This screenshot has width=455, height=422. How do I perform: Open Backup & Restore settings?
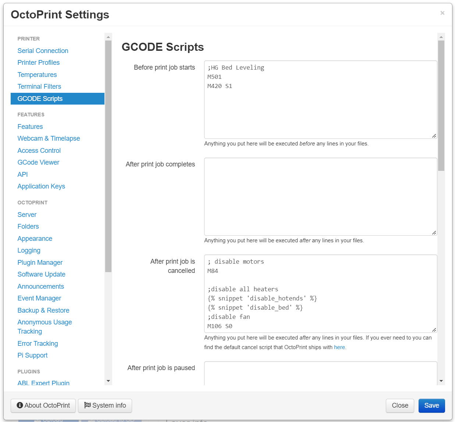[x=43, y=310]
